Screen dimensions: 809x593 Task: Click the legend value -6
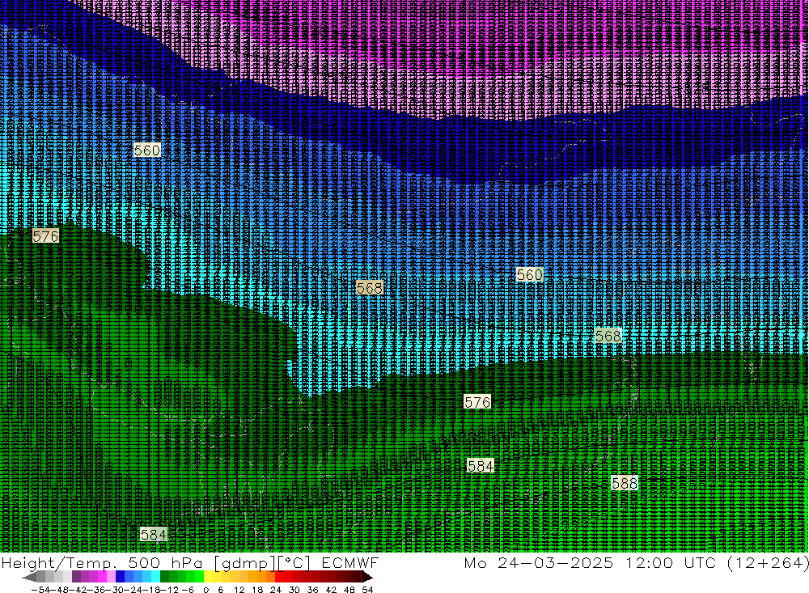tap(188, 590)
